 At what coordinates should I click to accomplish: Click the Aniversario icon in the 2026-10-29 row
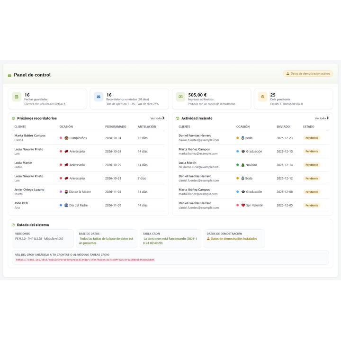67,165
